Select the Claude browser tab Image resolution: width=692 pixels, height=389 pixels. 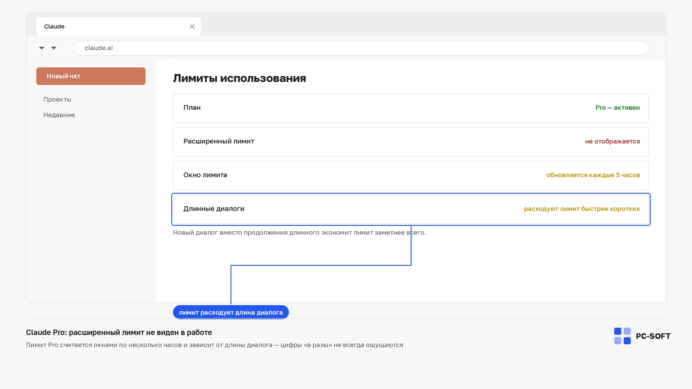pyautogui.click(x=119, y=26)
